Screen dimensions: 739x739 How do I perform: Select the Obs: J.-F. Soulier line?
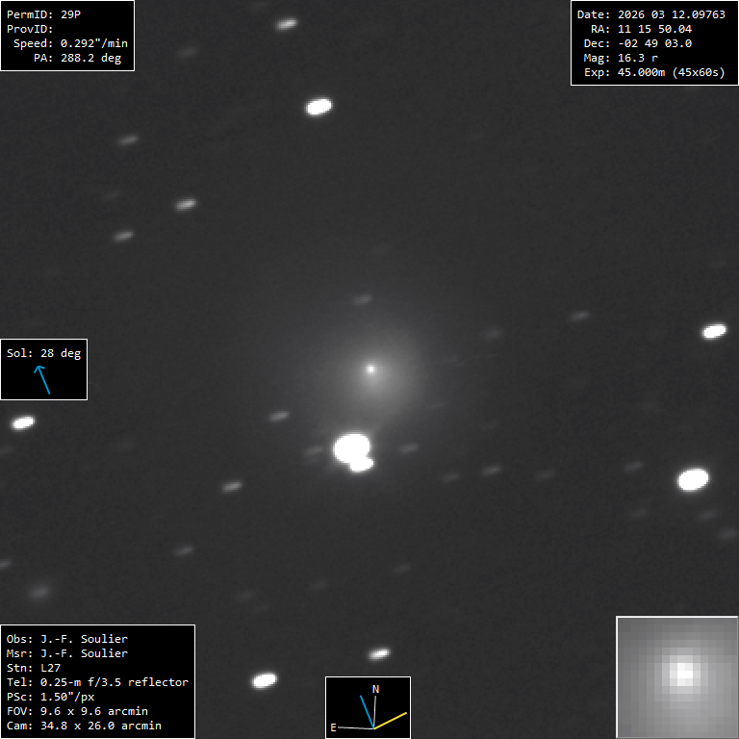click(66, 639)
